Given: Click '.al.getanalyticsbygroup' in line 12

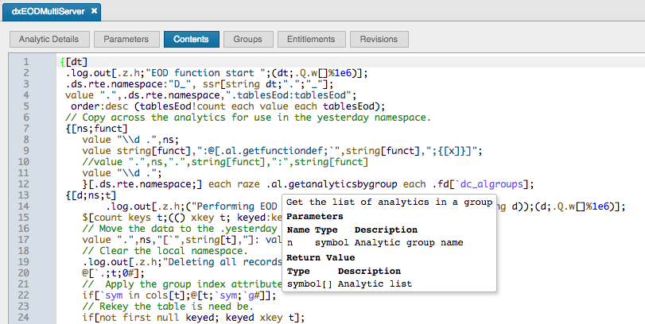Looking at the screenshot, I should point(332,184).
